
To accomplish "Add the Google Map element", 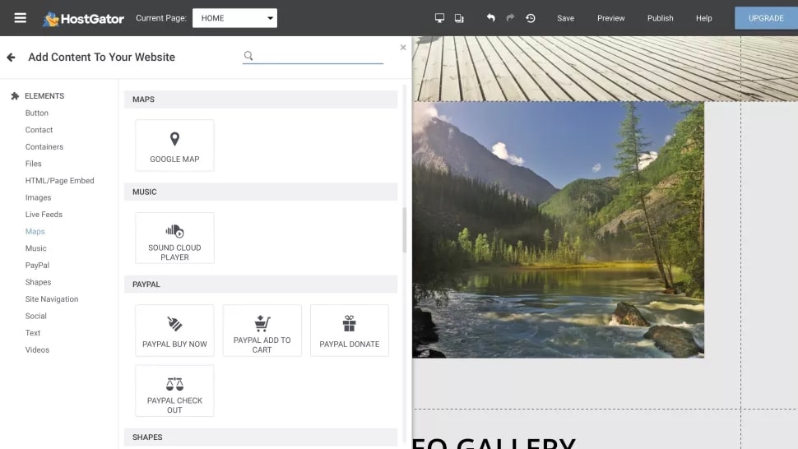I will (x=174, y=146).
